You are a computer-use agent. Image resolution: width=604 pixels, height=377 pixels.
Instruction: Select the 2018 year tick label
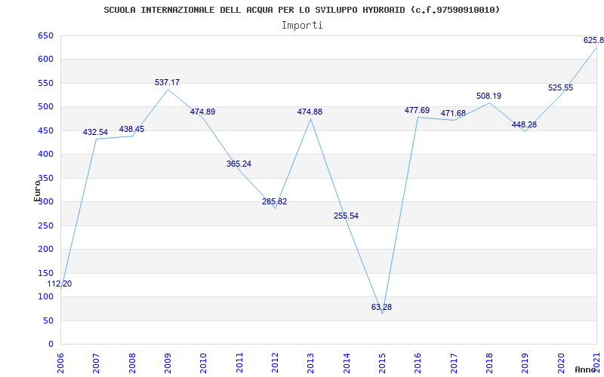point(489,363)
